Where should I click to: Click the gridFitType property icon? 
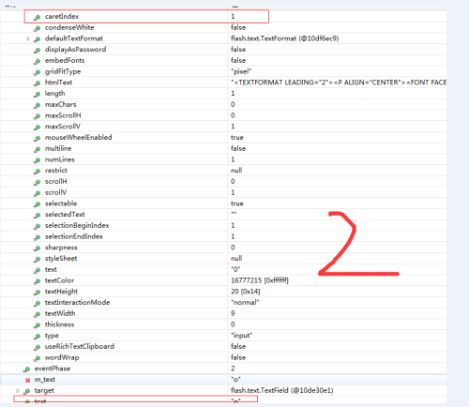click(x=38, y=72)
